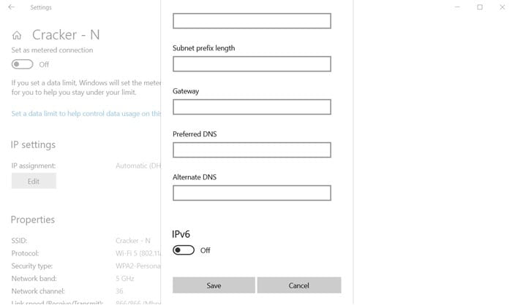The height and width of the screenshot is (305, 512).
Task: Click the Cracker - N page title
Action: coord(66,35)
